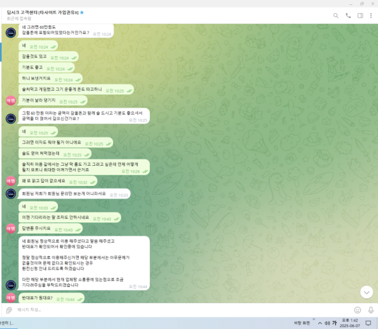Click '오전 10:43' timestamp on '답변좀 주시지요'
Viewport: 378px width, 329px height.
(64, 230)
